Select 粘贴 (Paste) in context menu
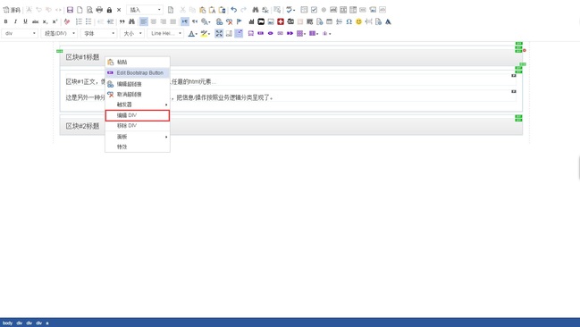Screen dimensions: 580x327 (x=138, y=63)
